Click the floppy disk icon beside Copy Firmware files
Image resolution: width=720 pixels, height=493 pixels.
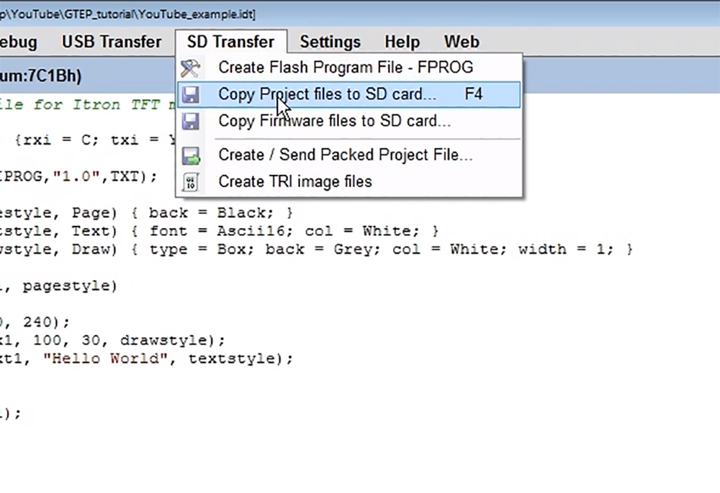pos(191,121)
